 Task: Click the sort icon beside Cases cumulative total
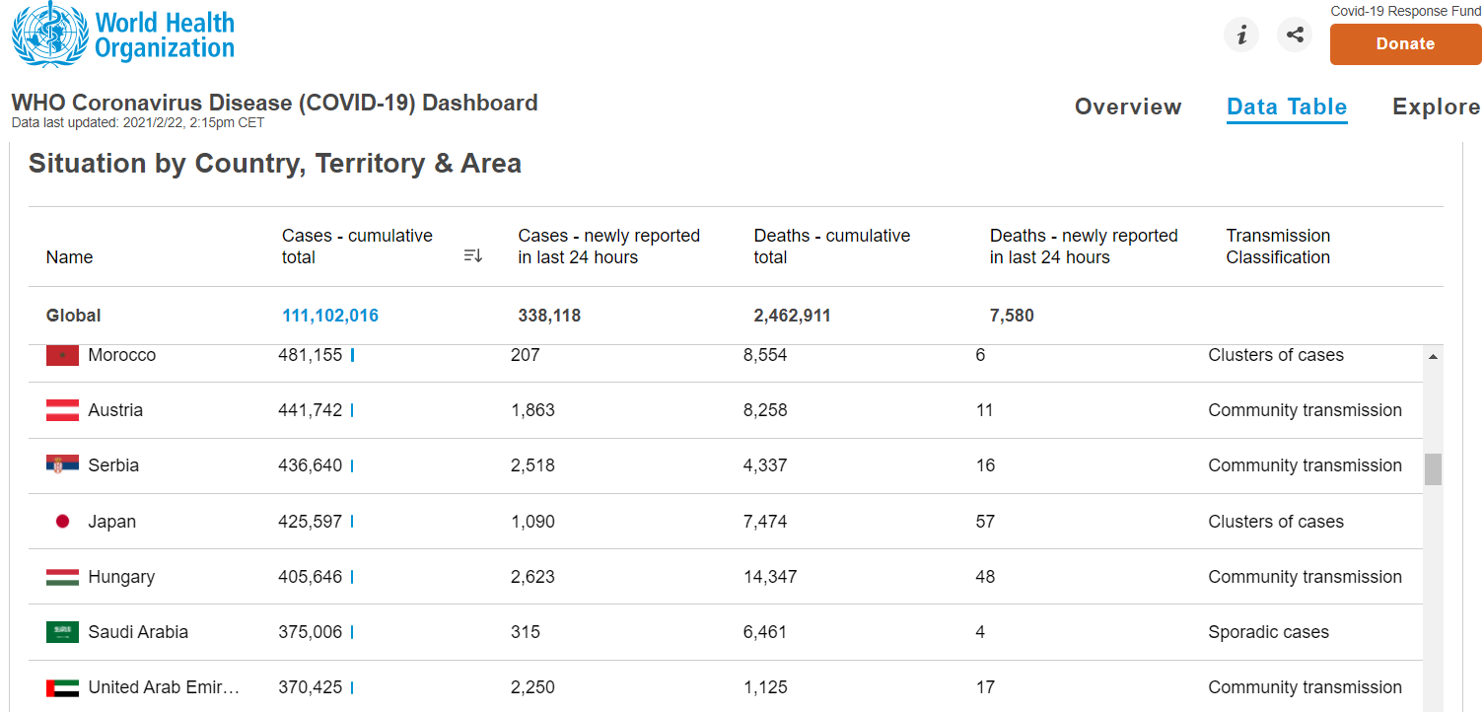click(x=473, y=256)
